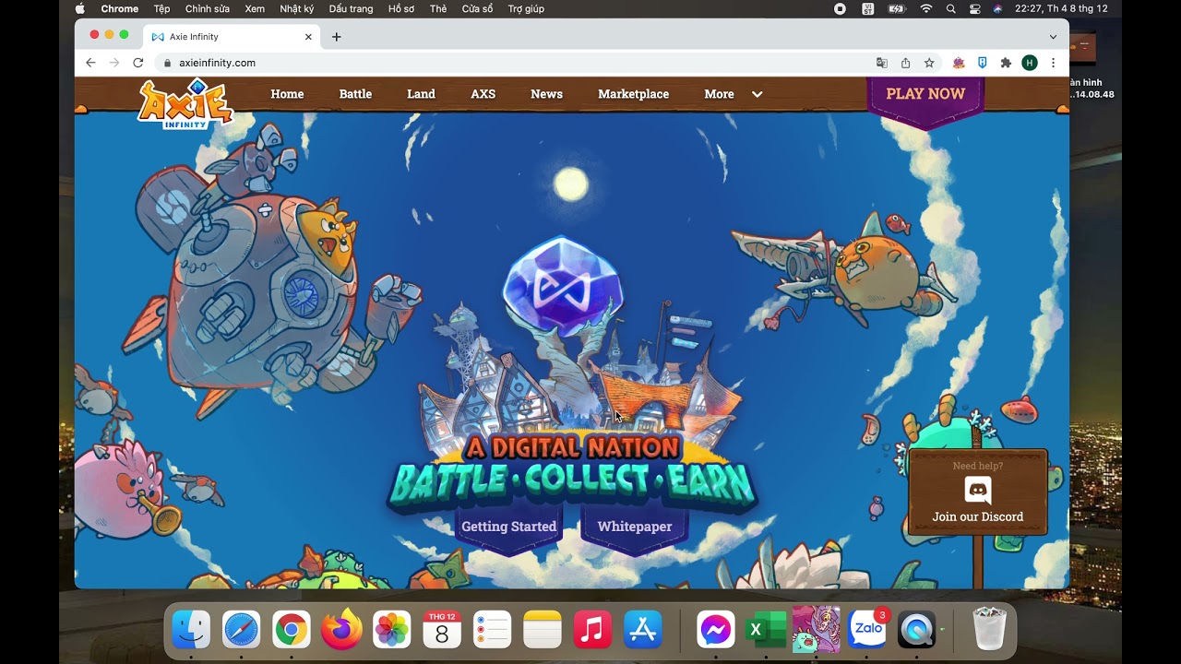Open the News page

pos(546,94)
